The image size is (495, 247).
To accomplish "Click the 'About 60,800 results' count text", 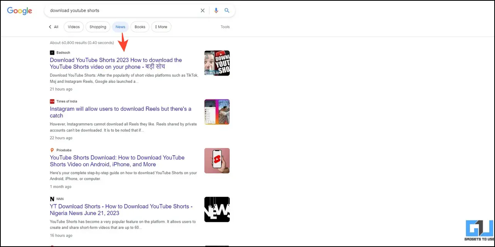I will point(82,43).
